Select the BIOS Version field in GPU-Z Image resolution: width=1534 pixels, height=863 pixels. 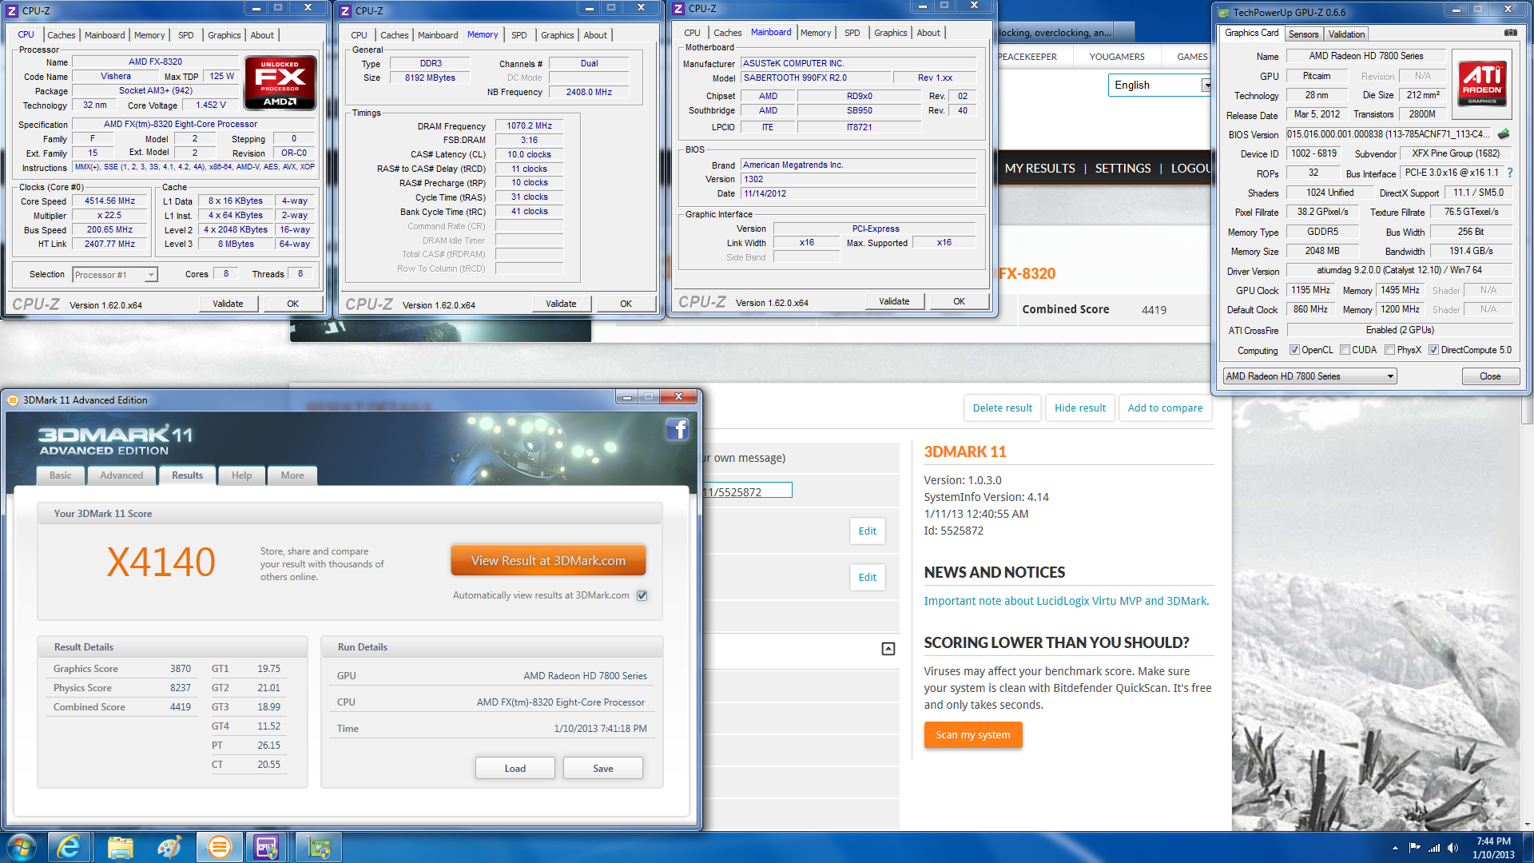click(x=1390, y=134)
